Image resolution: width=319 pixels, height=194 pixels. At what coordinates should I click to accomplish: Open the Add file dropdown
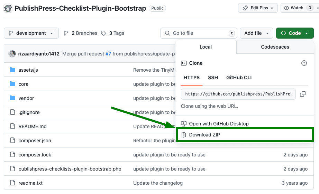pyautogui.click(x=256, y=33)
